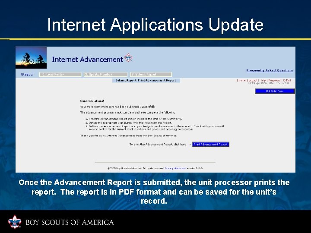The width and height of the screenshot is (311, 233).
Task: Click the Congratulations! heading
Action: (x=92, y=101)
